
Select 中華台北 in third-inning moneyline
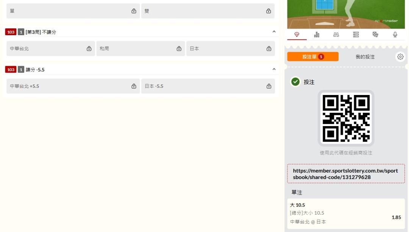pos(51,48)
